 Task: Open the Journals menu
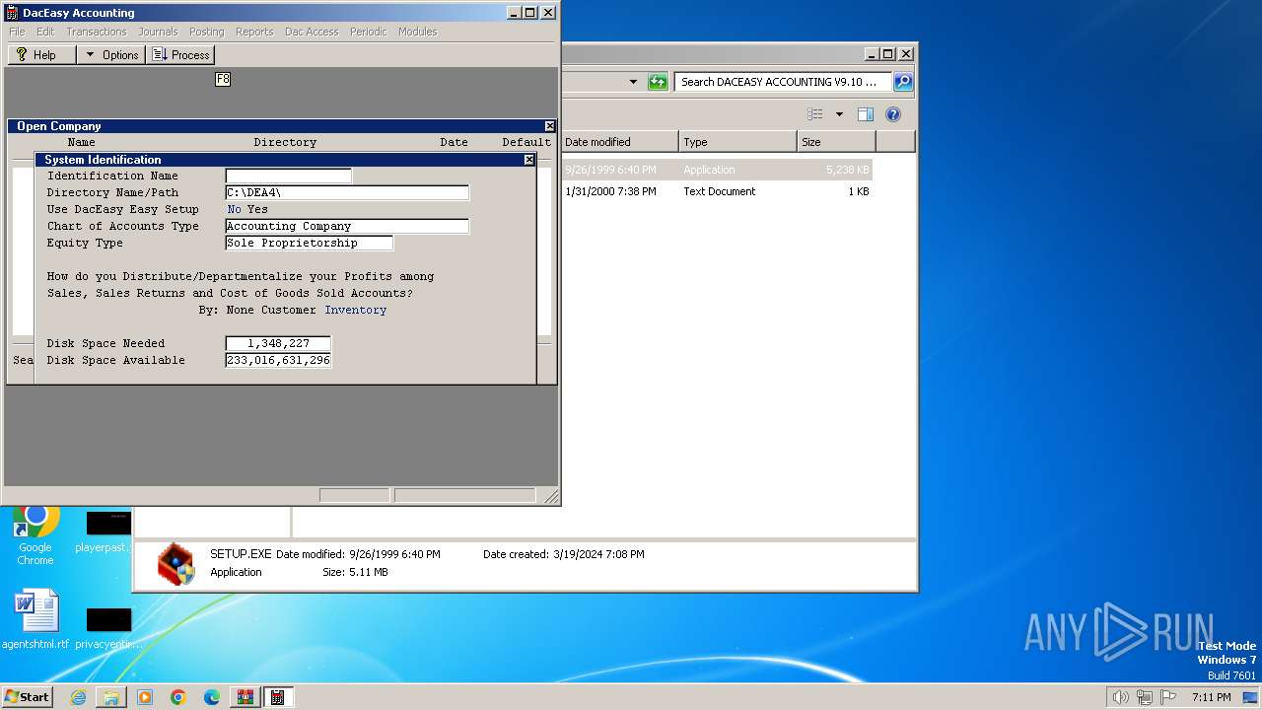click(x=158, y=32)
